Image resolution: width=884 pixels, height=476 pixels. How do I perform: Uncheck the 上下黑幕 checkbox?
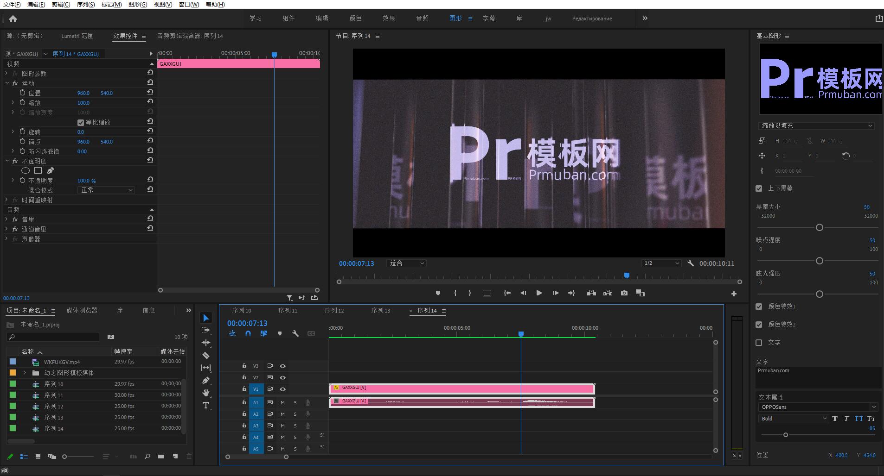click(759, 188)
